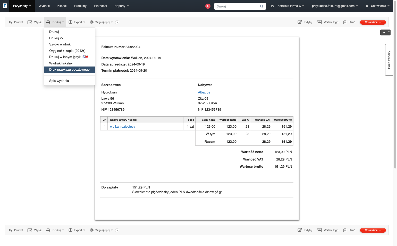397x246 pixels.
Task: Open Produkty in the navbar
Action: click(x=80, y=6)
